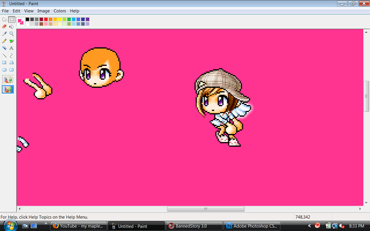
Task: Click the Windows Start orb
Action: (x=10, y=226)
